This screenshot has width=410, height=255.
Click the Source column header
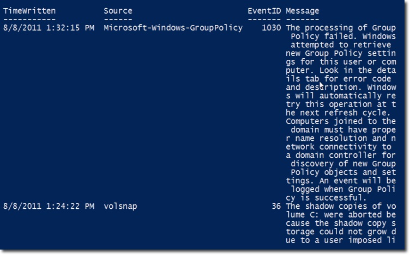pyautogui.click(x=117, y=11)
